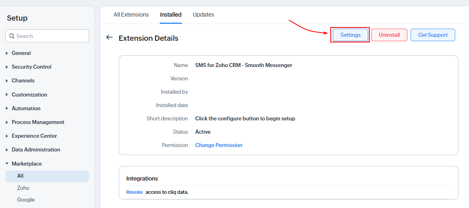
Task: Switch to the All Extensions tab
Action: click(x=131, y=15)
